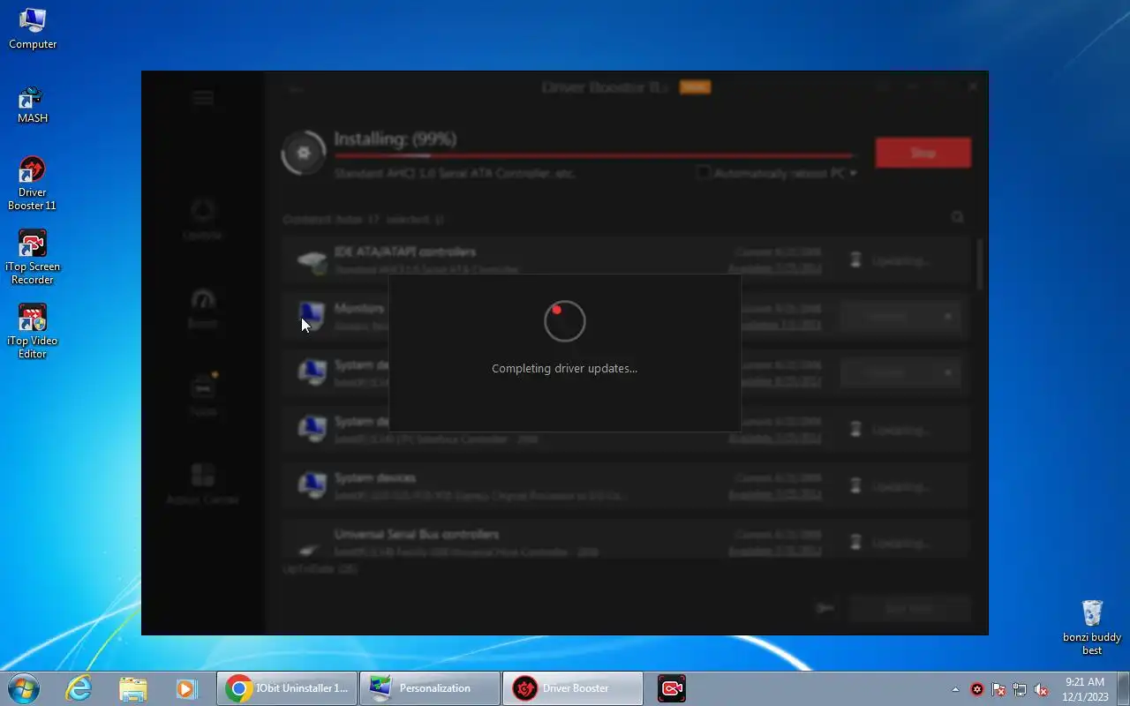The image size is (1130, 706).
Task: Click the Driver Booster tray icon
Action: 977,689
